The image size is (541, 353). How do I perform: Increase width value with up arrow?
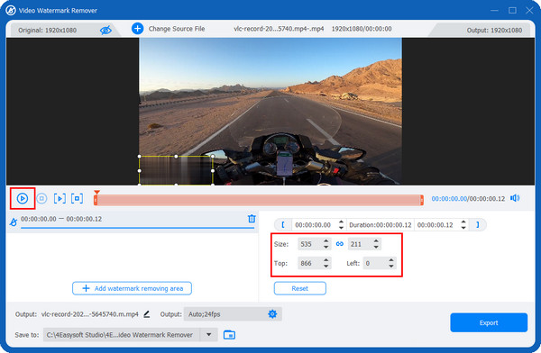tap(326, 241)
